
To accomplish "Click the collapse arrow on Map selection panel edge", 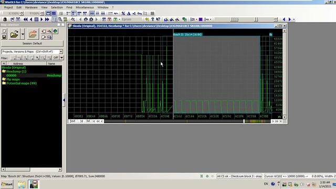I will pos(64,100).
